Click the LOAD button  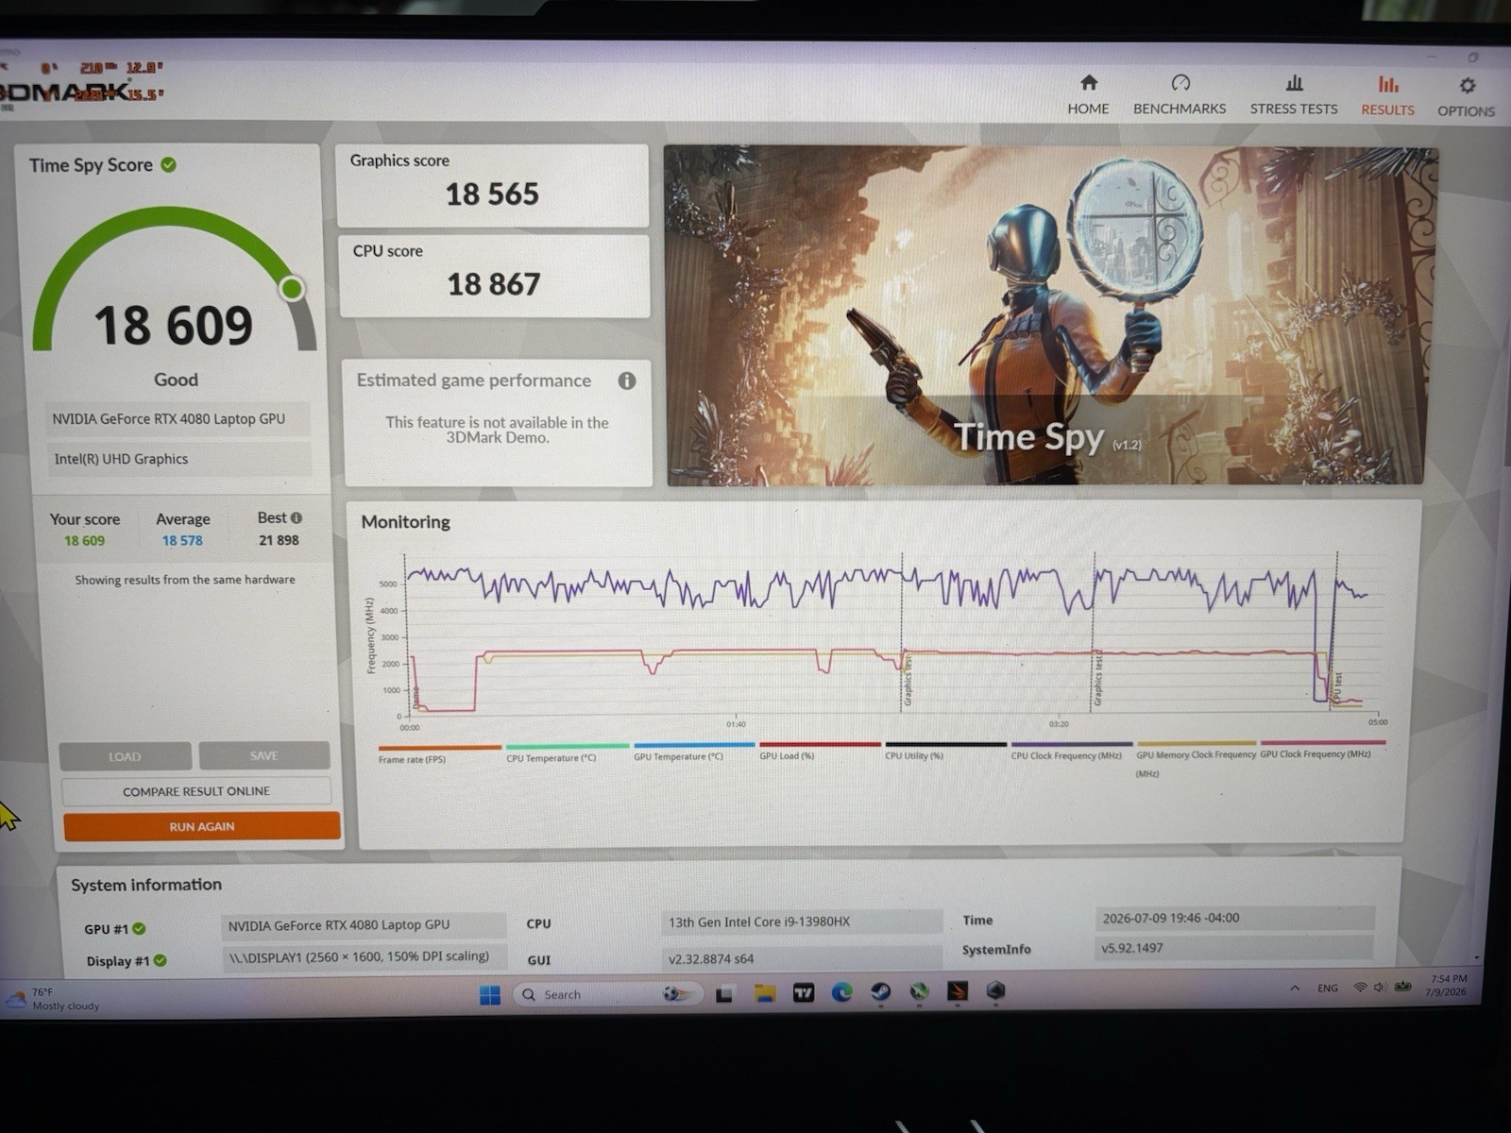125,756
